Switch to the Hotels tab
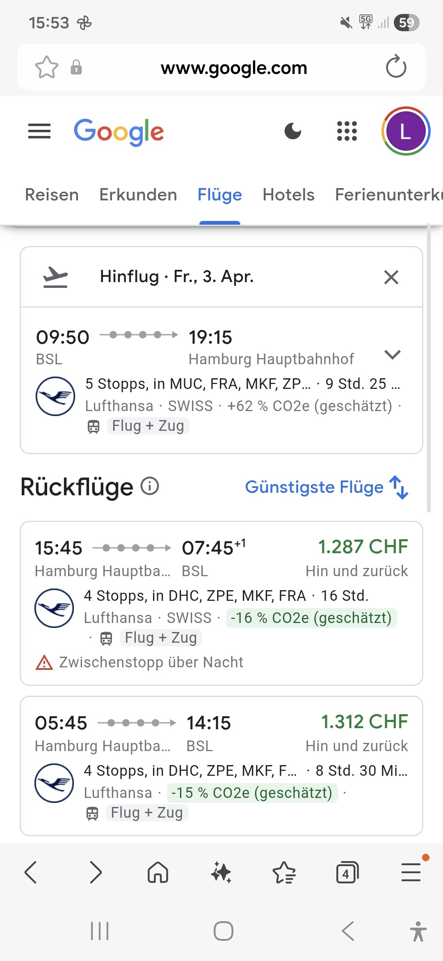This screenshot has width=443, height=961. tap(288, 195)
